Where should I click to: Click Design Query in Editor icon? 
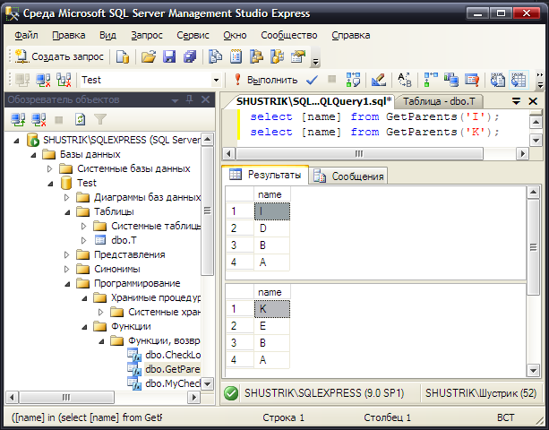pos(379,80)
